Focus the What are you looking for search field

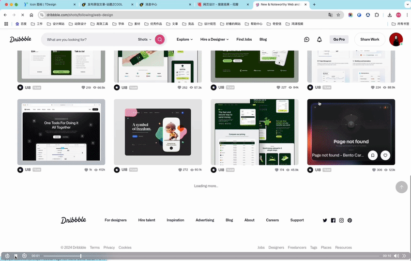click(89, 39)
